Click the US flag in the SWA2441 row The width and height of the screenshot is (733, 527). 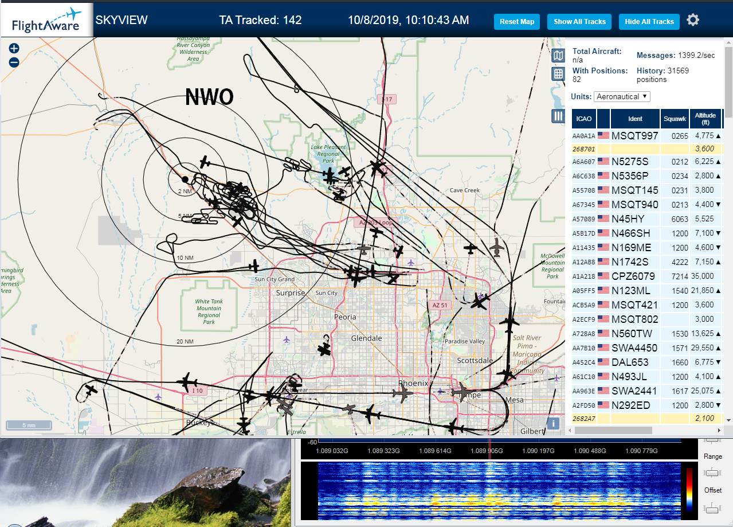click(x=603, y=391)
